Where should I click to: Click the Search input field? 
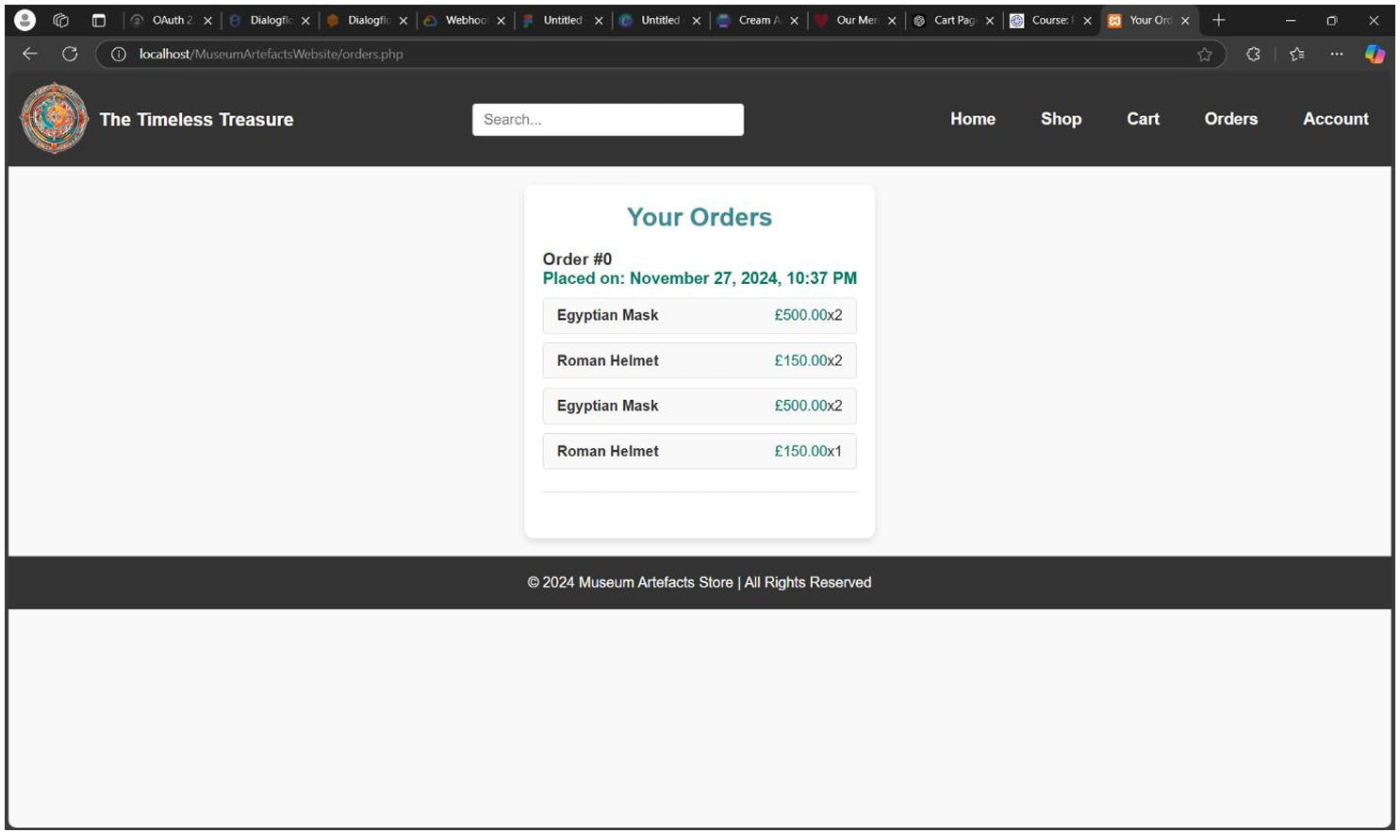[607, 120]
